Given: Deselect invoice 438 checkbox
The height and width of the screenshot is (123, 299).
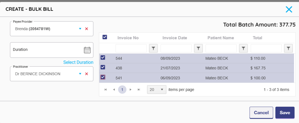Looking at the screenshot, I should point(103,67).
